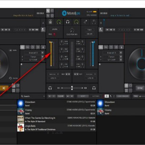Screen dimensions: 145x145
Task: Click the LEARN button
Action: coord(54,29)
